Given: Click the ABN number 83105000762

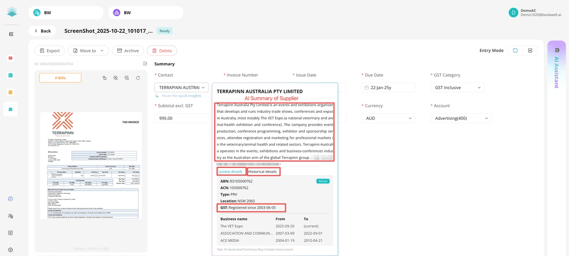Looking at the screenshot, I should [241, 181].
